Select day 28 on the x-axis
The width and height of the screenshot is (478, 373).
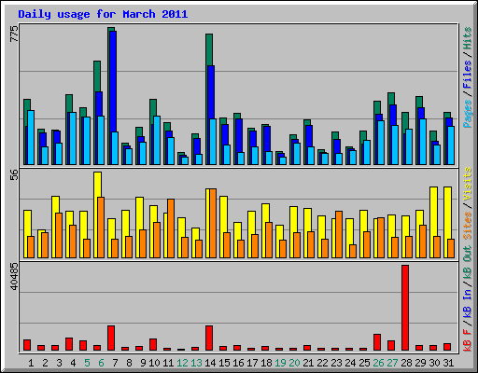coord(406,363)
